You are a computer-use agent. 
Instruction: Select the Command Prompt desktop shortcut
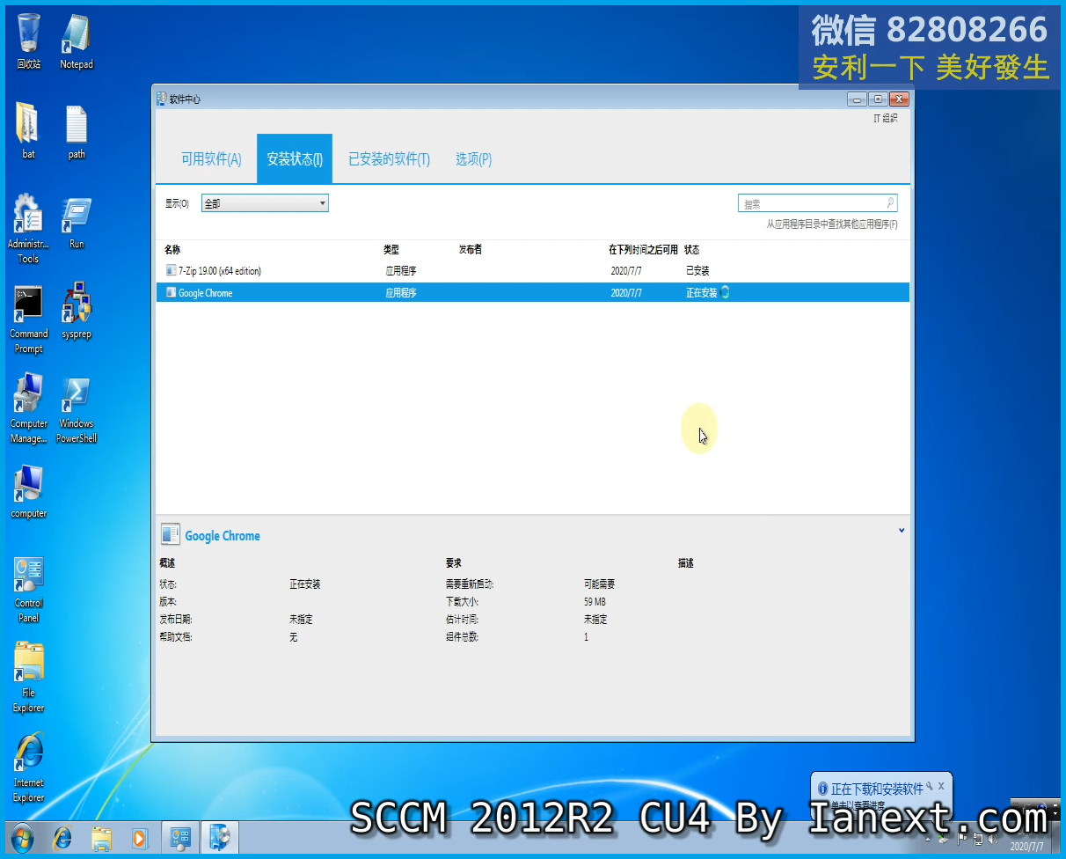[x=28, y=319]
